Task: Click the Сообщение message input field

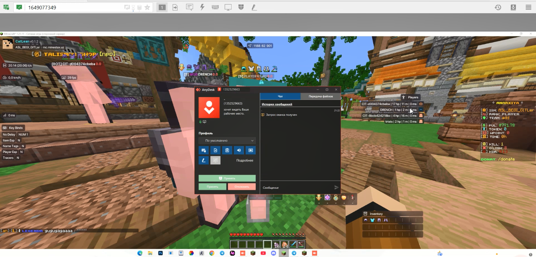Action: [x=297, y=188]
